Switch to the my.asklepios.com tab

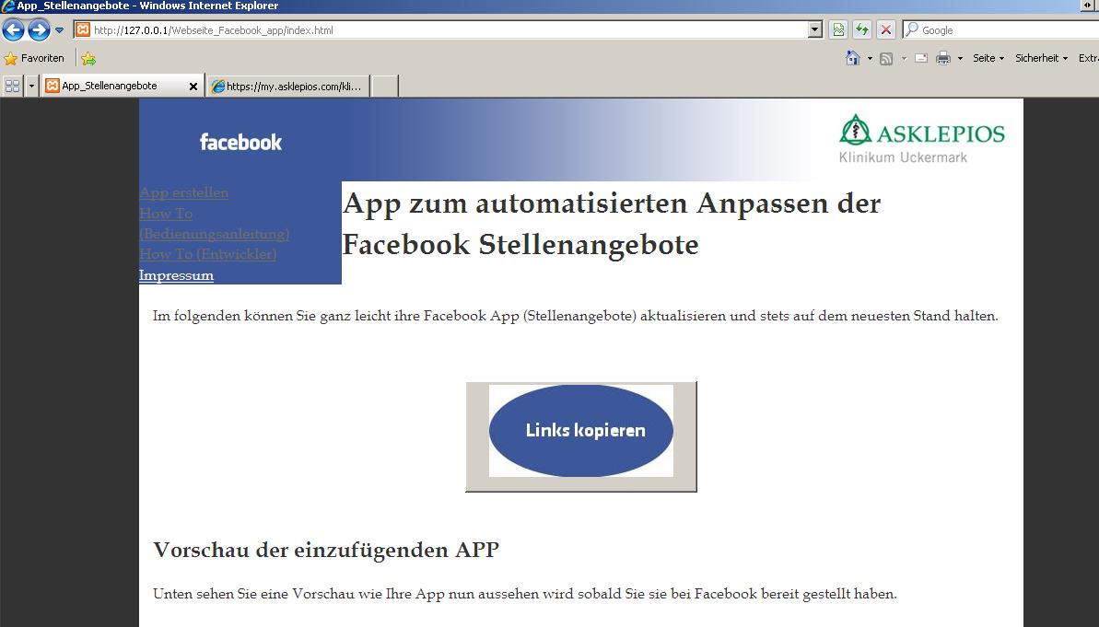288,87
